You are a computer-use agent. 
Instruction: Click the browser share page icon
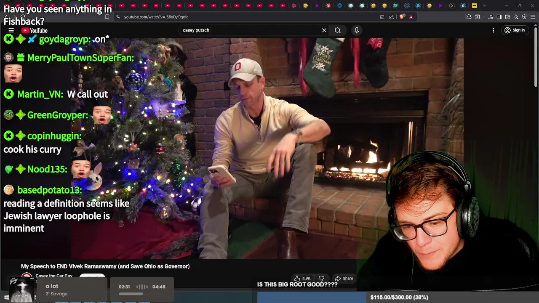pos(392,17)
